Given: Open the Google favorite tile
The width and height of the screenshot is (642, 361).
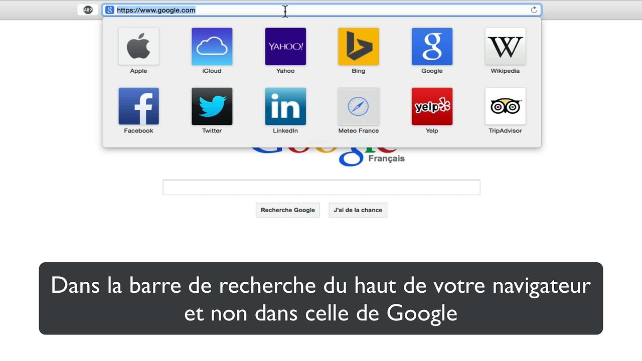Looking at the screenshot, I should [x=432, y=47].
